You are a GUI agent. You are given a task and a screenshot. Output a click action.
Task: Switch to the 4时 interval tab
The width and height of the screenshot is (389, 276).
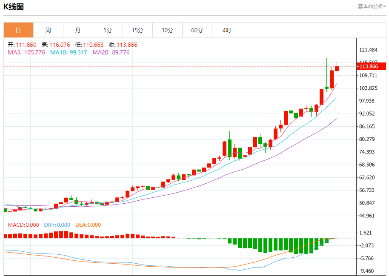(x=227, y=30)
